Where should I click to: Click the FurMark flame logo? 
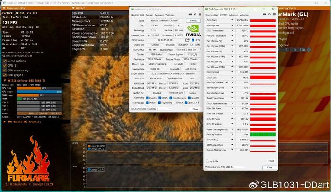[28, 159]
